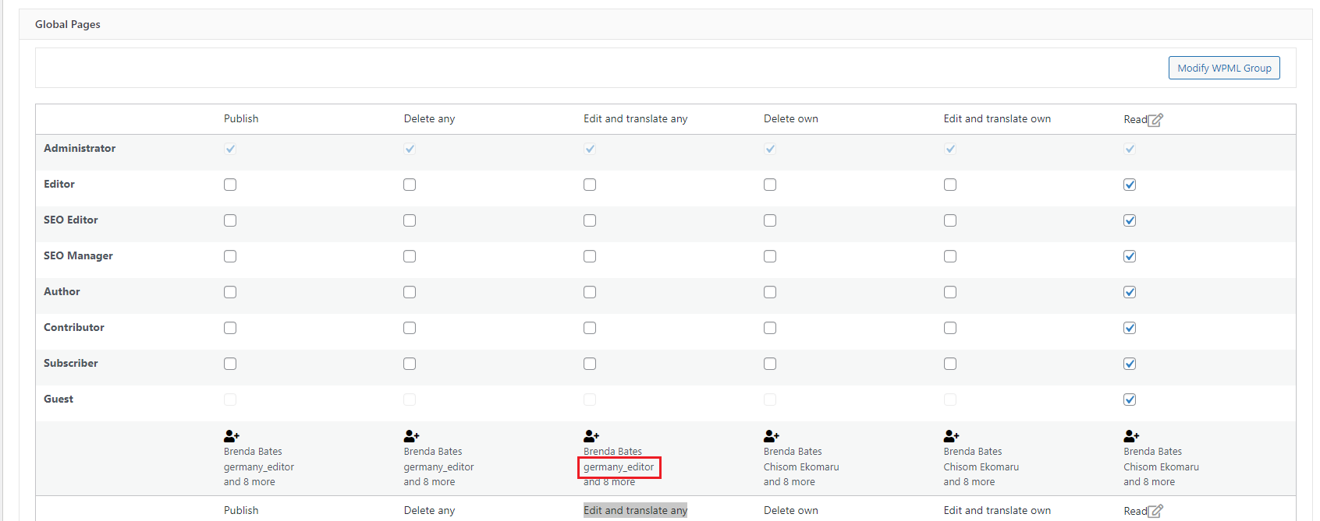Uncheck Read for the Subscriber role
The height and width of the screenshot is (521, 1320).
(x=1130, y=364)
